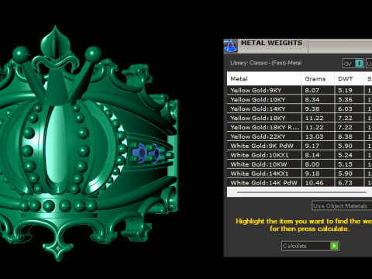This screenshot has height=279, width=372.
Task: Click the green arrow on Calculate
Action: [334, 246]
